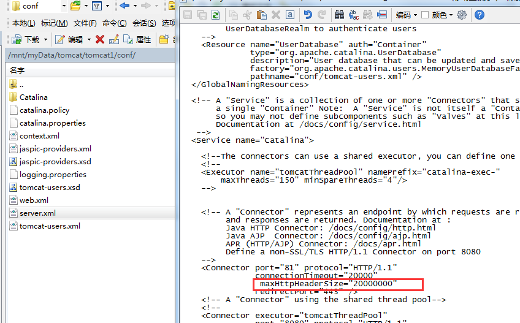This screenshot has height=323, width=520.
Task: Open editor preferences gear icon
Action: click(x=462, y=15)
